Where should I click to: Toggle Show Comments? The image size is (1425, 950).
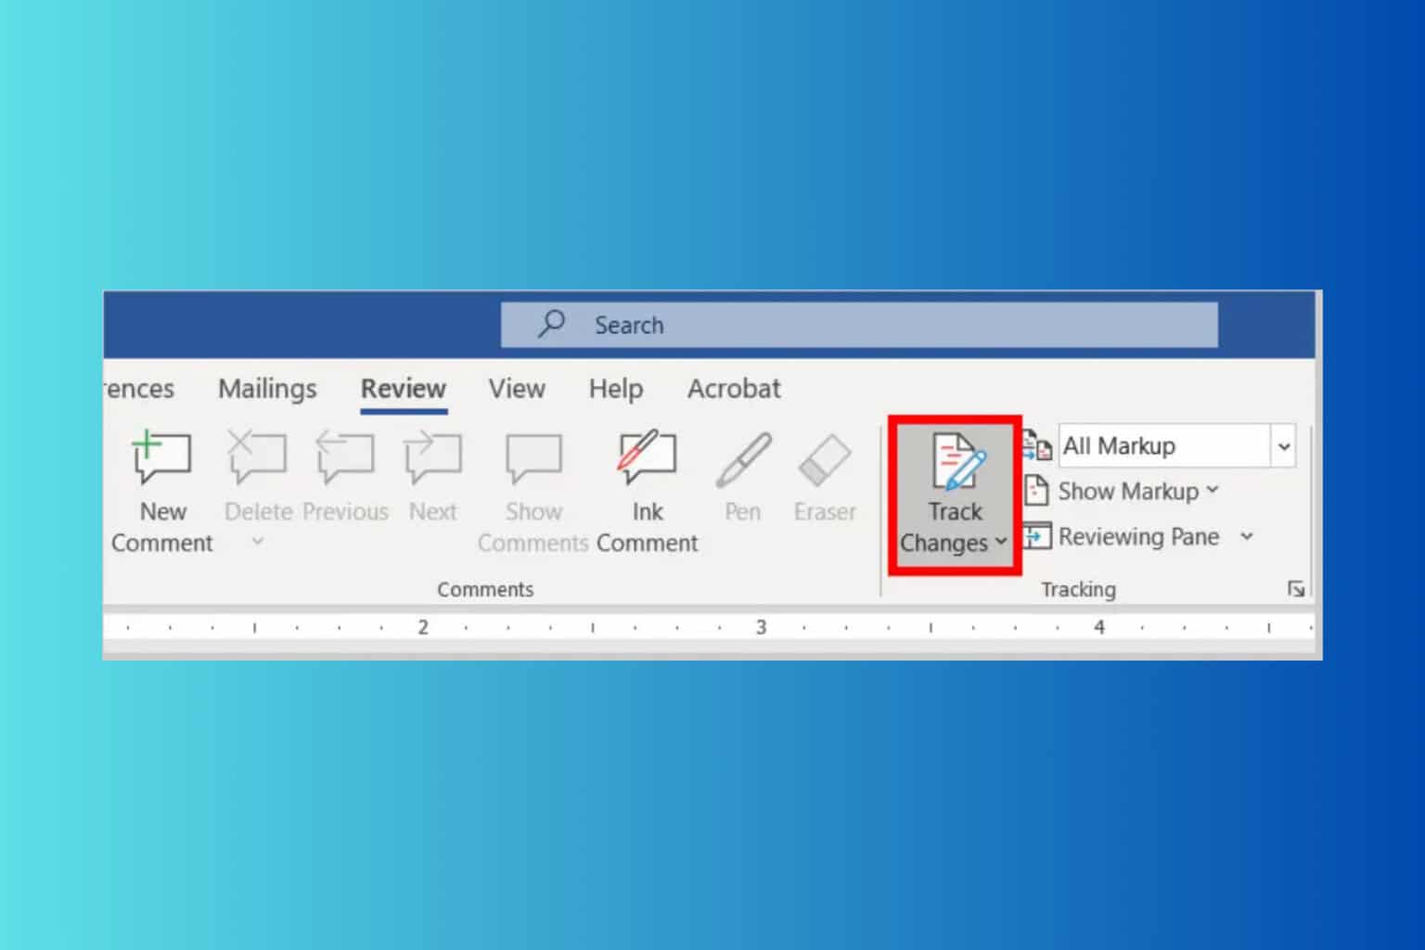(x=533, y=461)
